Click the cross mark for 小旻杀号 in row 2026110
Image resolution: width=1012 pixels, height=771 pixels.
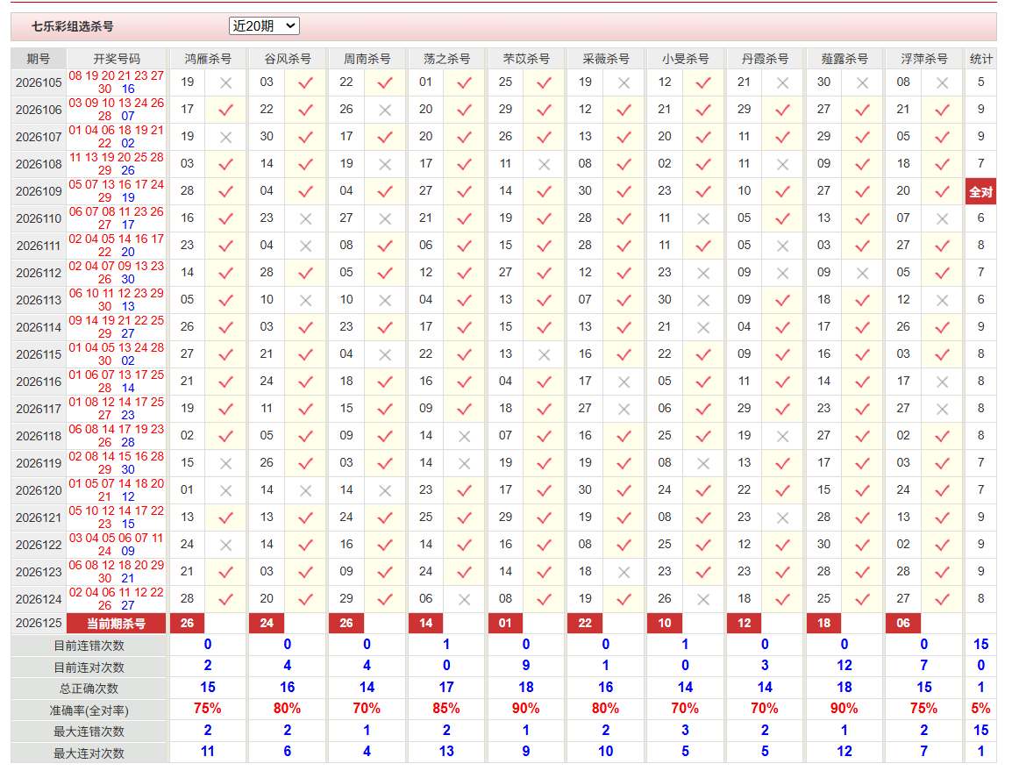tap(703, 219)
